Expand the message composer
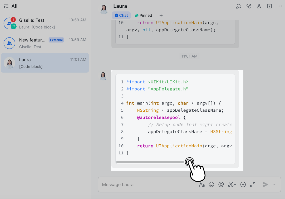Screen dimensions: 285x199 (x=253, y=184)
